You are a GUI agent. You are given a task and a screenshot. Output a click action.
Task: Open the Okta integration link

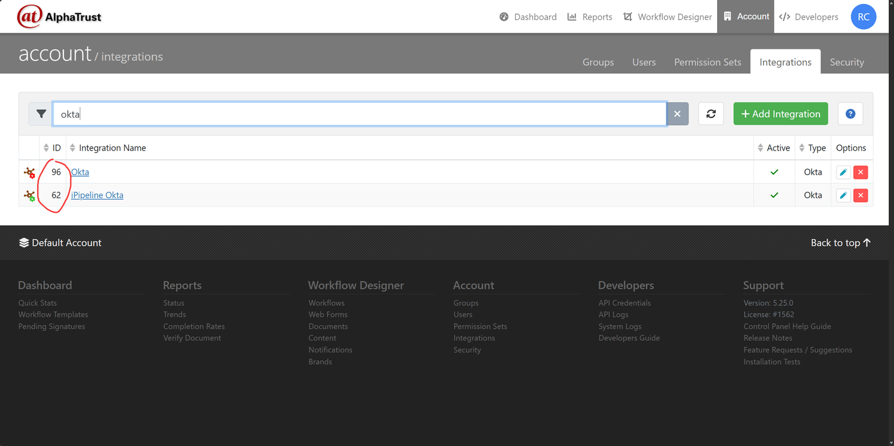(80, 172)
